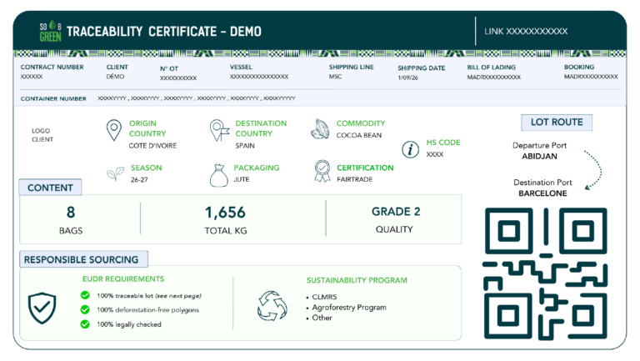This screenshot has height=361, width=640.
Task: Click the CLIENT value DÉMO
Action: pyautogui.click(x=115, y=77)
